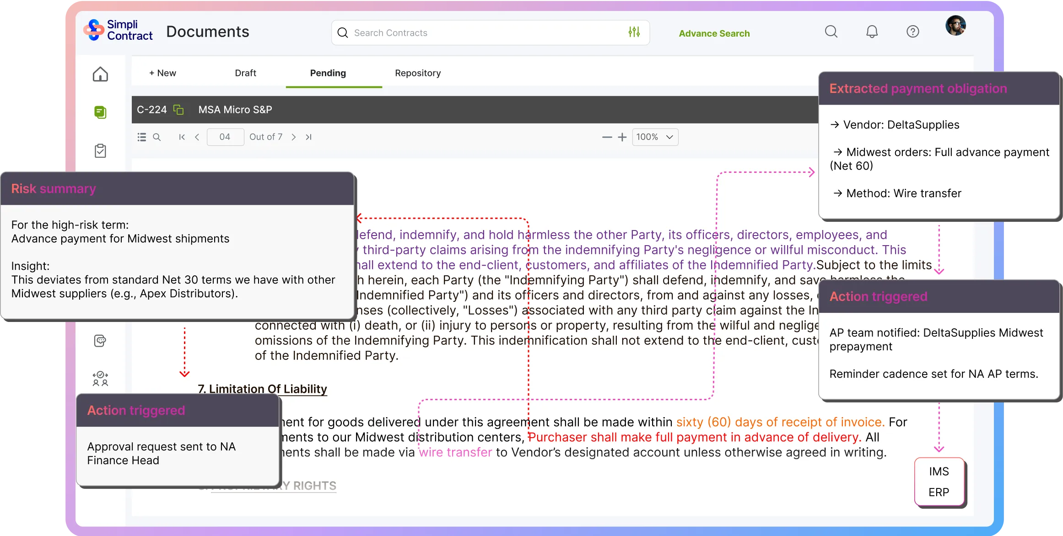Open search filter sliders icon
The height and width of the screenshot is (536, 1063).
pos(634,32)
